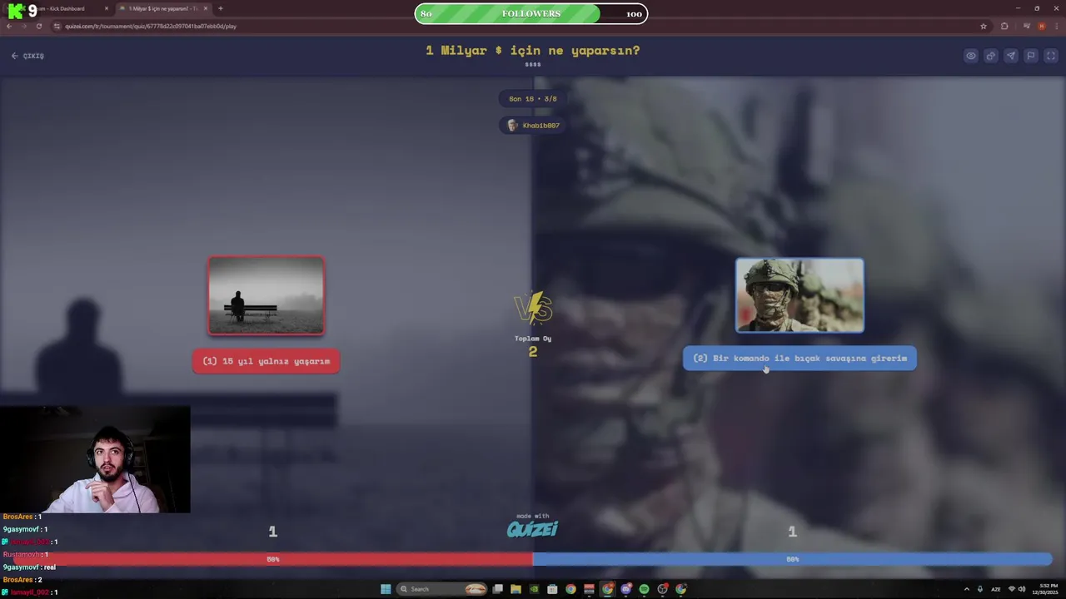Open Task View on the taskbar
The image size is (1066, 599).
497,589
